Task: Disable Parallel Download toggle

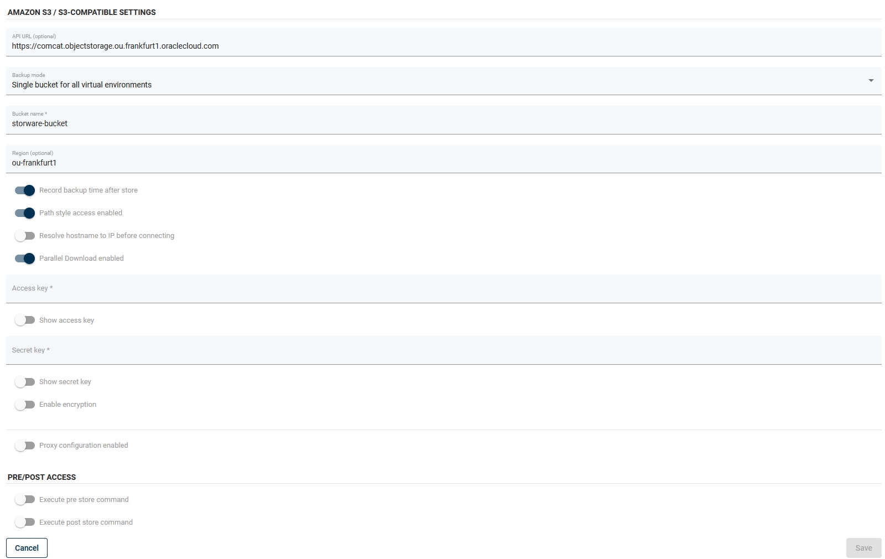Action: tap(25, 258)
